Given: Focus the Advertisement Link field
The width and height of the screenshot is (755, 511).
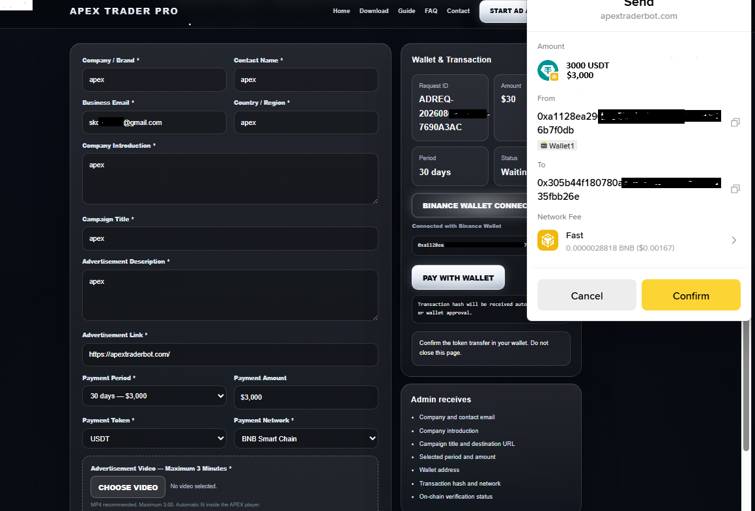Looking at the screenshot, I should click(230, 354).
